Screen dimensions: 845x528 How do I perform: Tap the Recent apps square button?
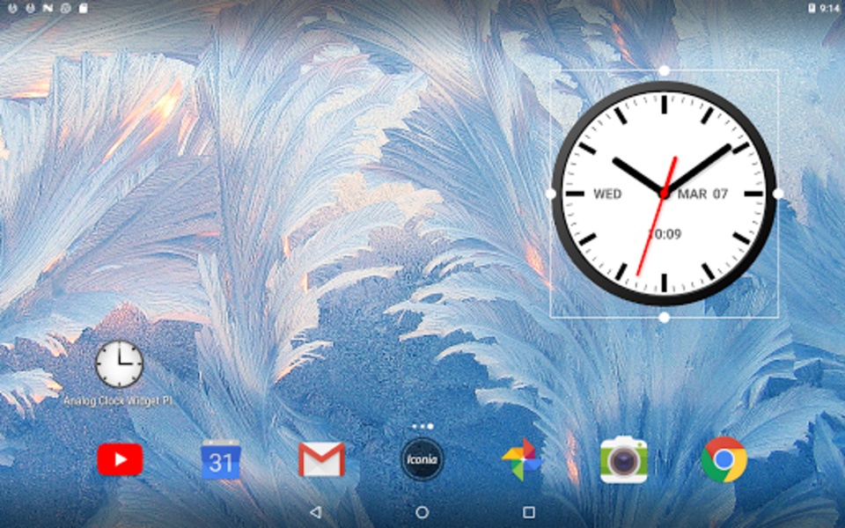[529, 512]
